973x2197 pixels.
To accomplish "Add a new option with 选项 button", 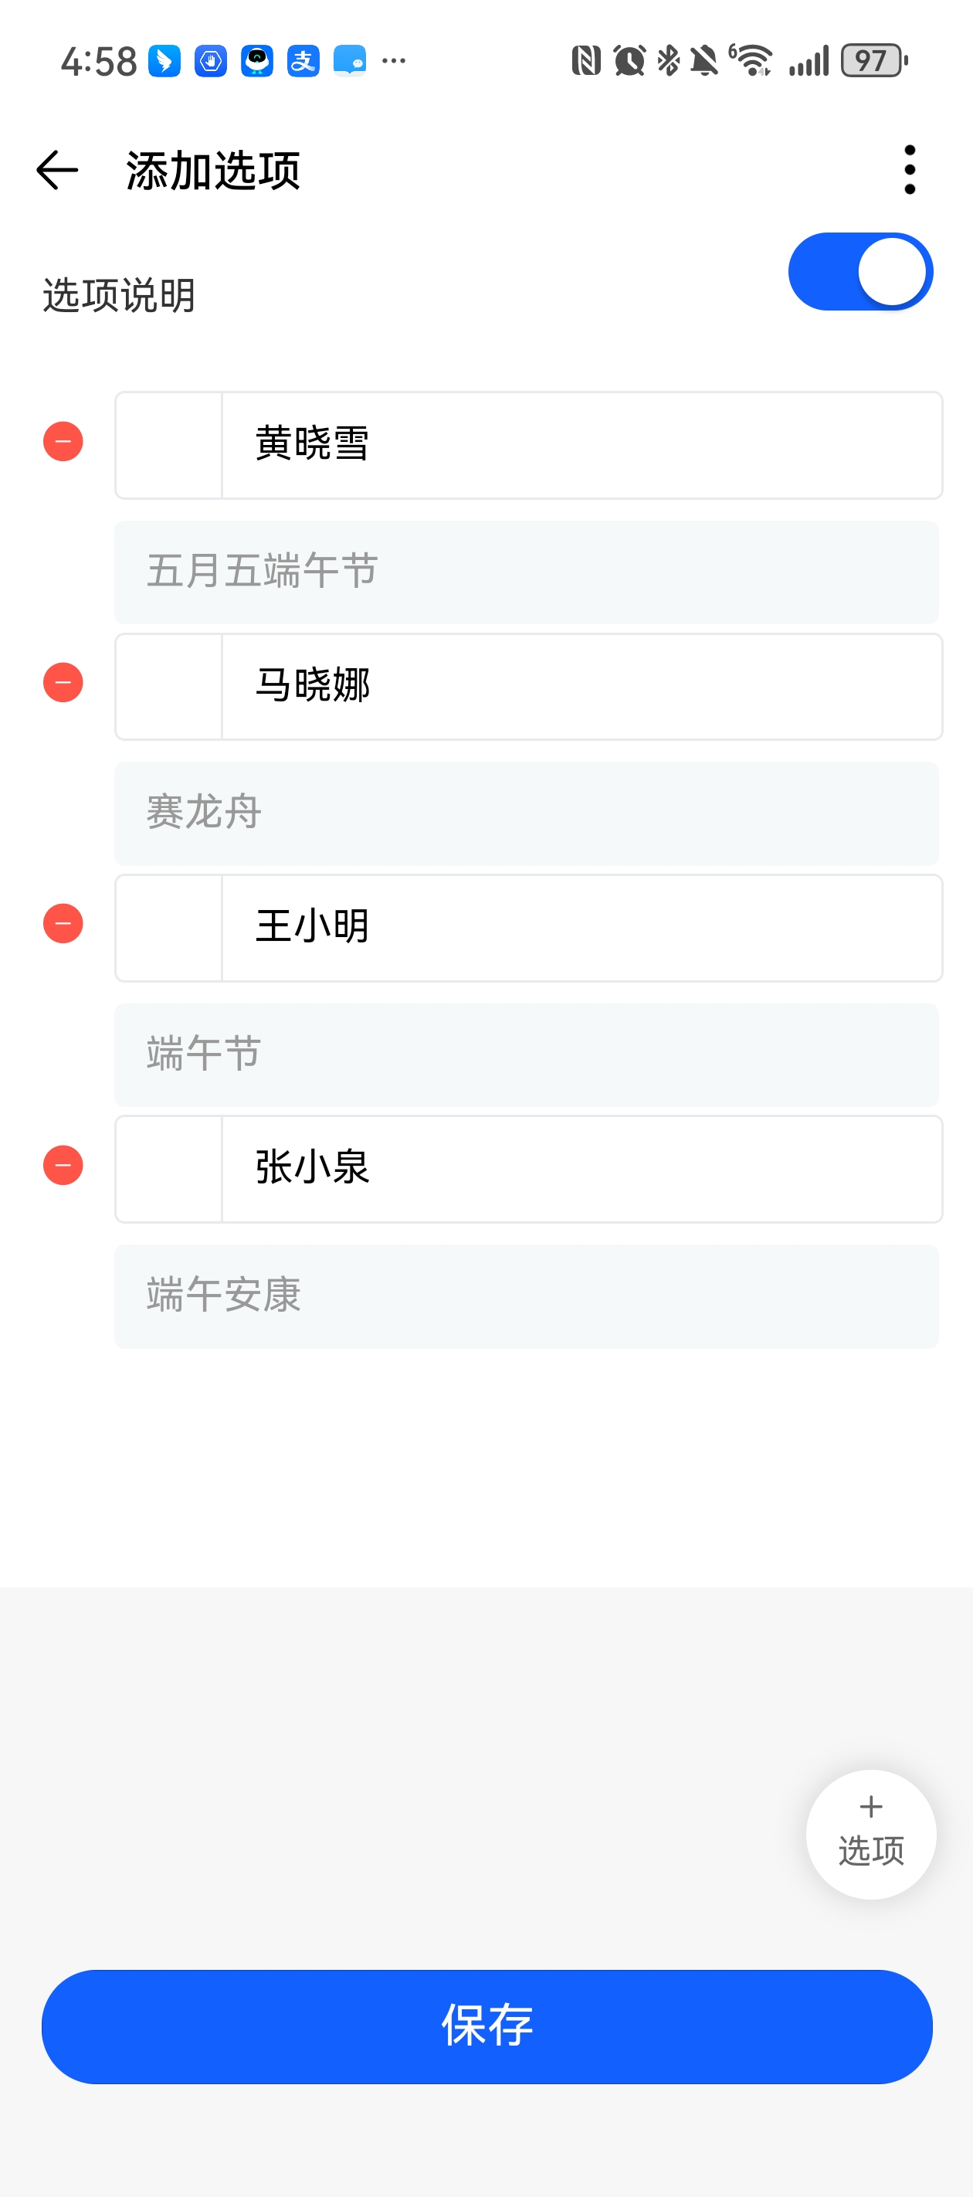I will pos(870,1834).
